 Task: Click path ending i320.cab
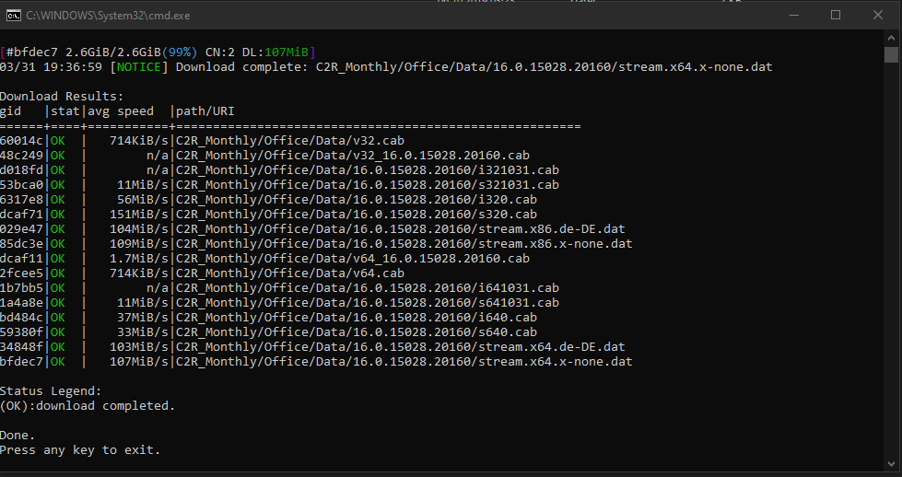click(357, 200)
